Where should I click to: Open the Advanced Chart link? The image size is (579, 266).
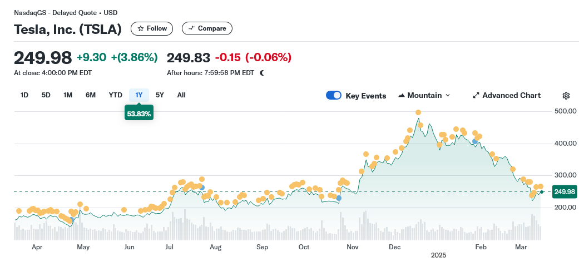(507, 95)
